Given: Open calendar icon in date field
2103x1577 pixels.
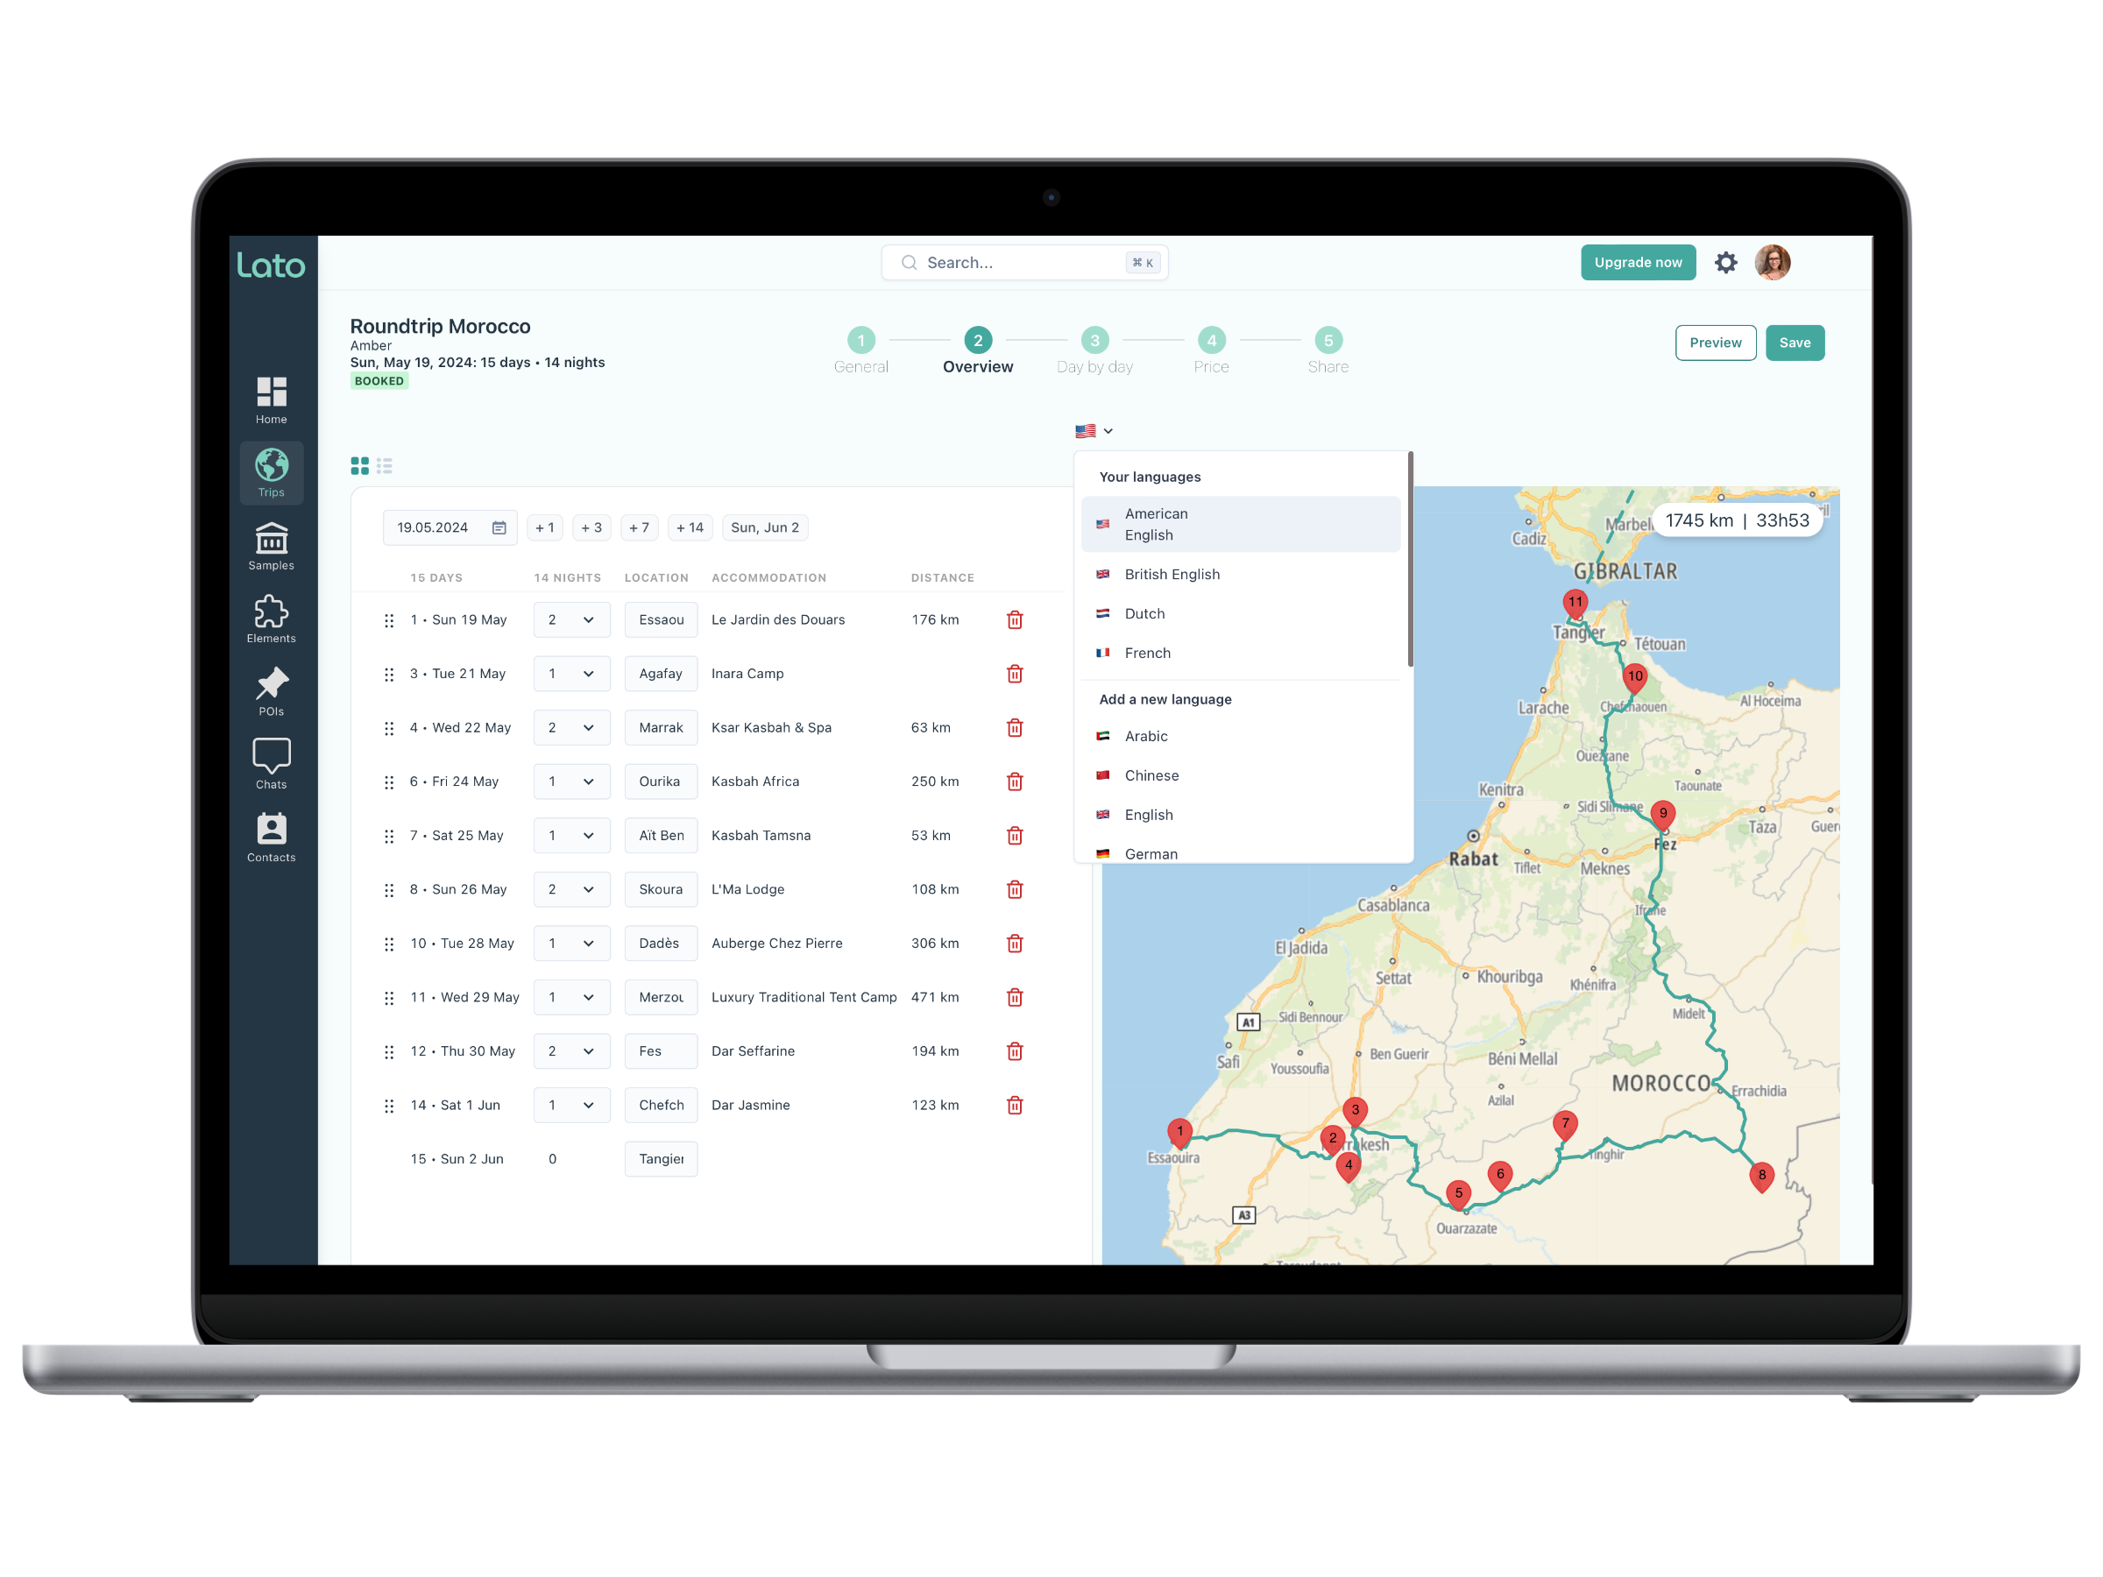Looking at the screenshot, I should click(499, 527).
